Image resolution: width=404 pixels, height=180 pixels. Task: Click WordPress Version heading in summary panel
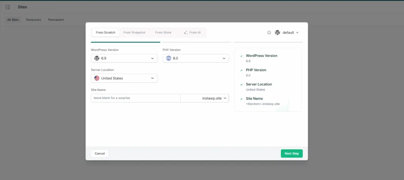coord(262,56)
